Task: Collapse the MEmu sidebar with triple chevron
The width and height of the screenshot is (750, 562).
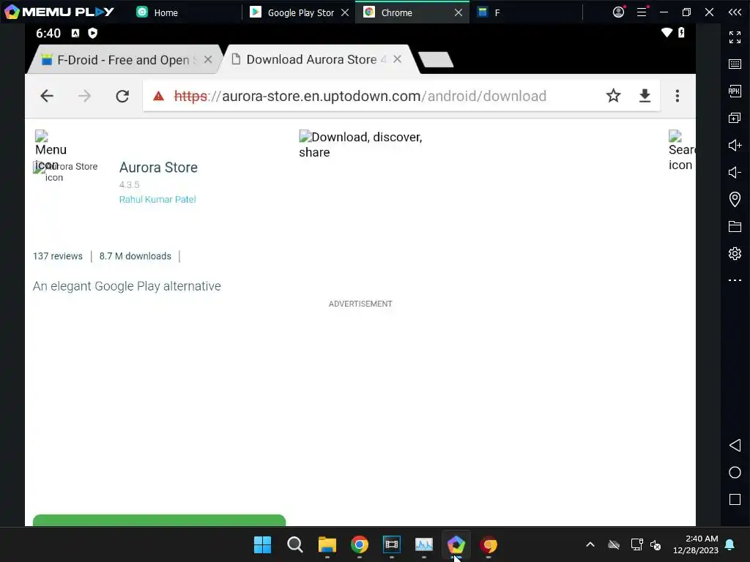Action: 735,12
